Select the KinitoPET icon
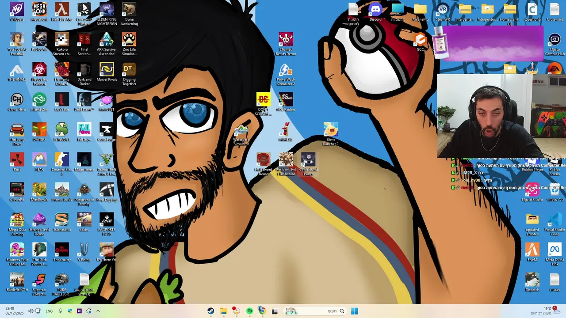 click(x=107, y=102)
